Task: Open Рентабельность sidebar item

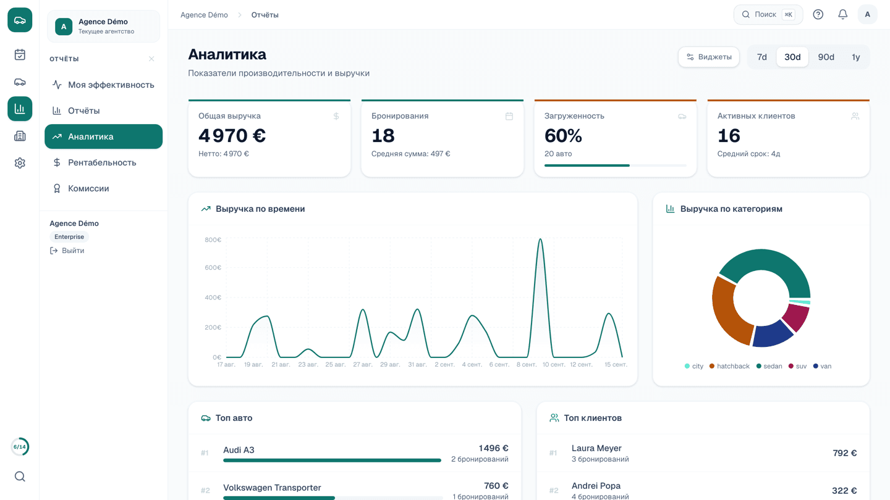Action: click(104, 162)
